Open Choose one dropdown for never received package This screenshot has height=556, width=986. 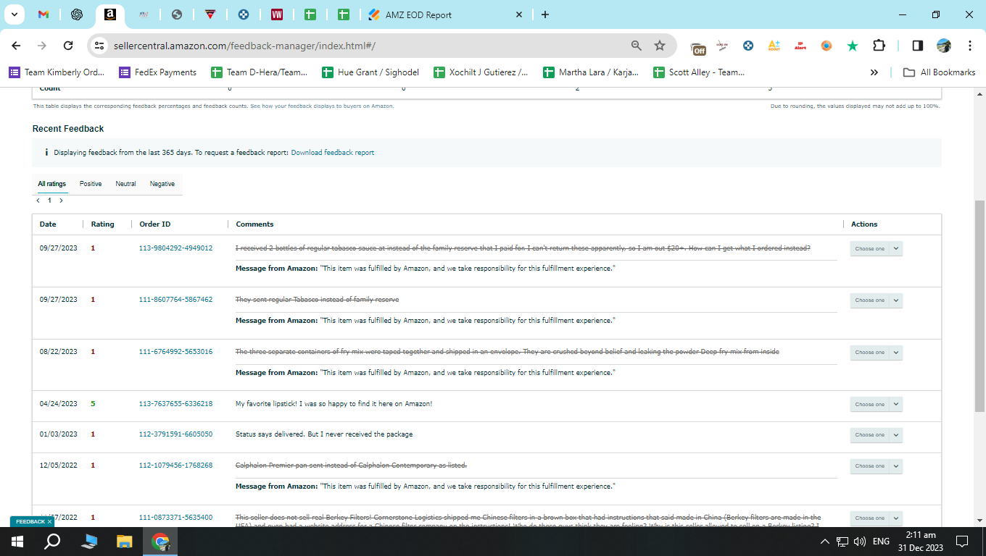pos(876,435)
